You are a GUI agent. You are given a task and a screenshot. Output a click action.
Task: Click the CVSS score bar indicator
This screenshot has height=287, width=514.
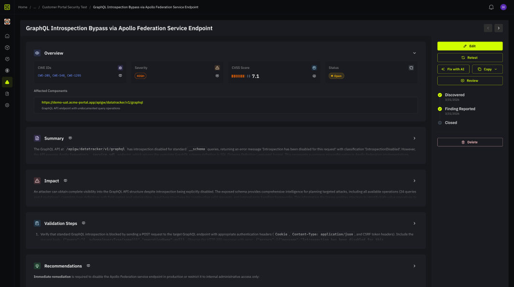[241, 76]
